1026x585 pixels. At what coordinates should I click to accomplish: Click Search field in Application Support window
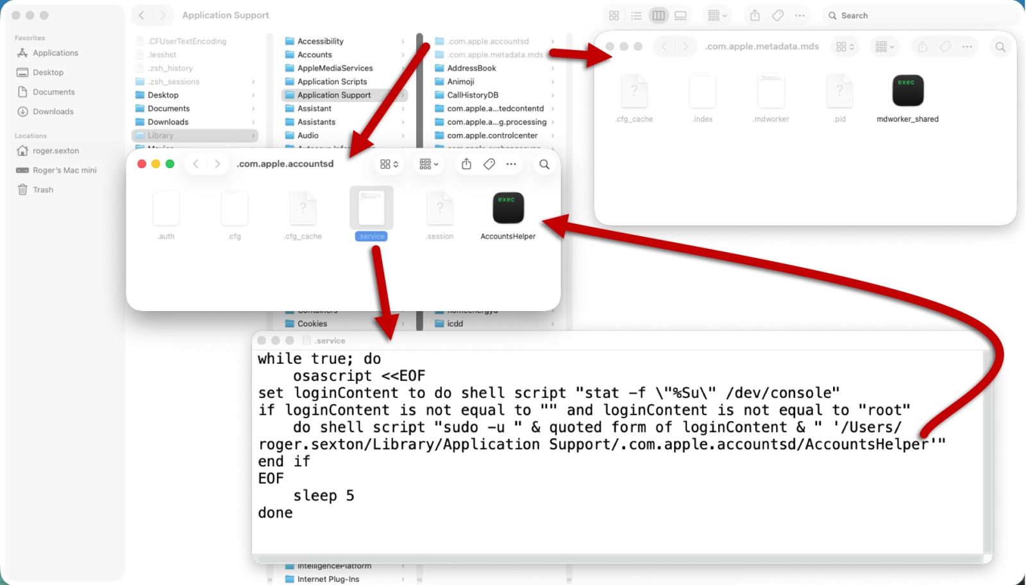click(920, 15)
